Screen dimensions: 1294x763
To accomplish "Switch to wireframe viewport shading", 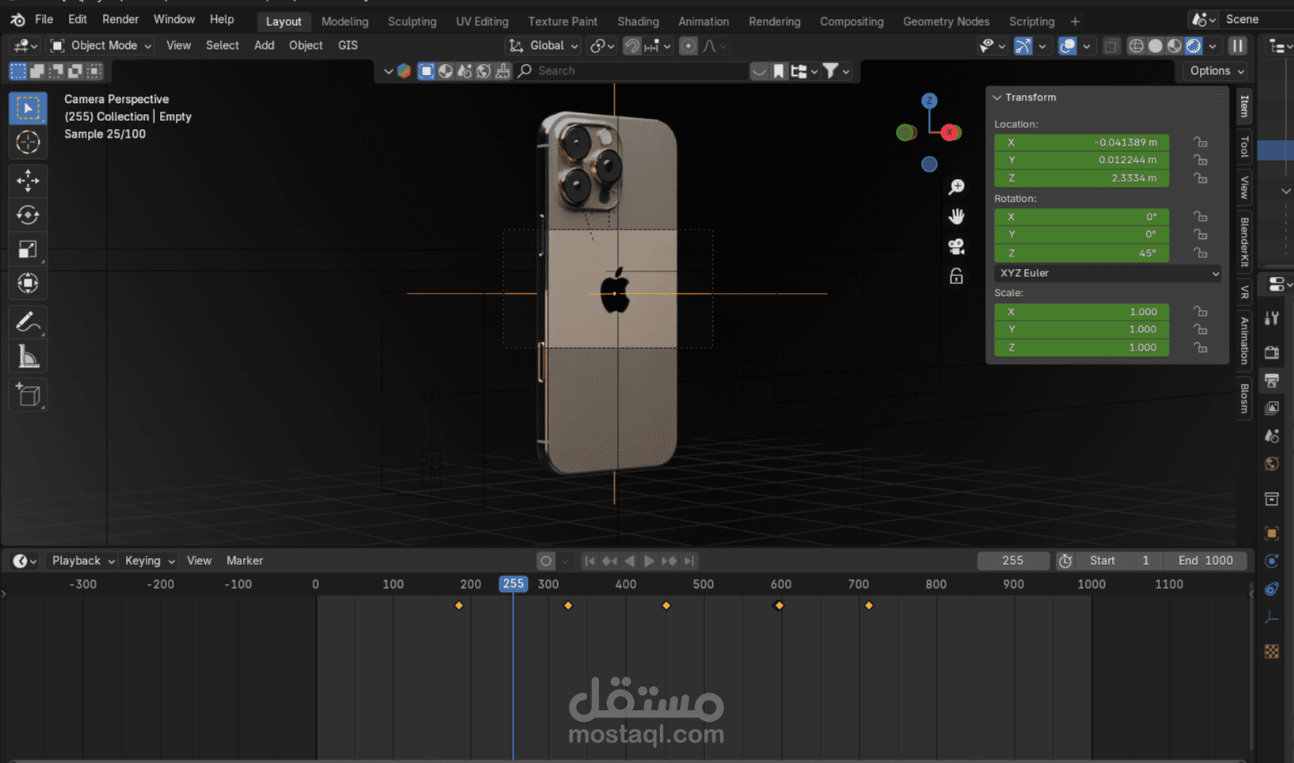I will tap(1136, 46).
